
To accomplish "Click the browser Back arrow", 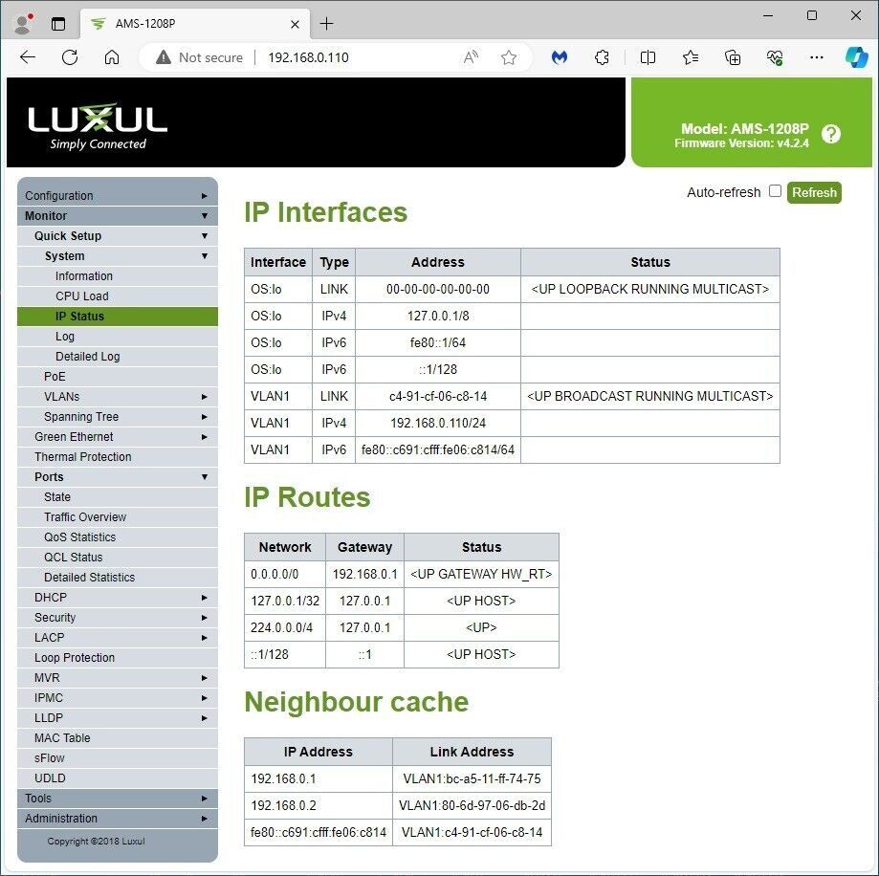I will click(28, 57).
